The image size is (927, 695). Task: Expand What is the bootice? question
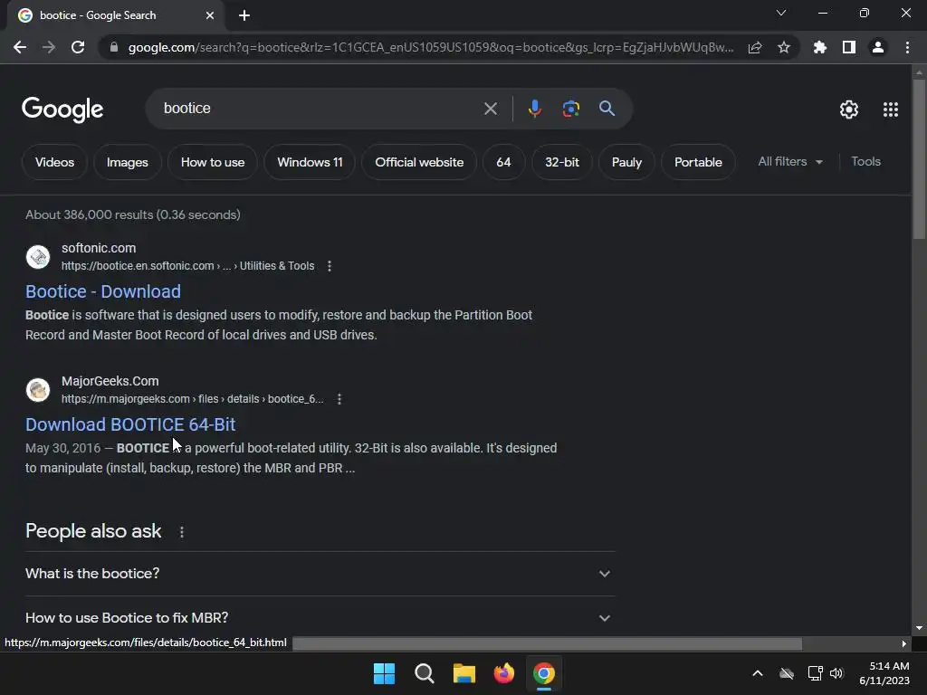[x=320, y=573]
